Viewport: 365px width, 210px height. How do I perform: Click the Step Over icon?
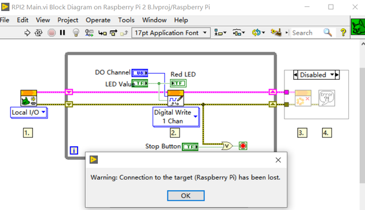114,33
